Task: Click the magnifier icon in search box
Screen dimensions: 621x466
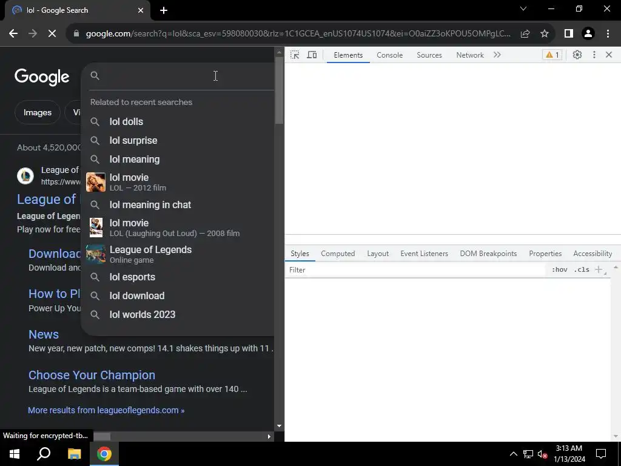Action: coord(95,76)
